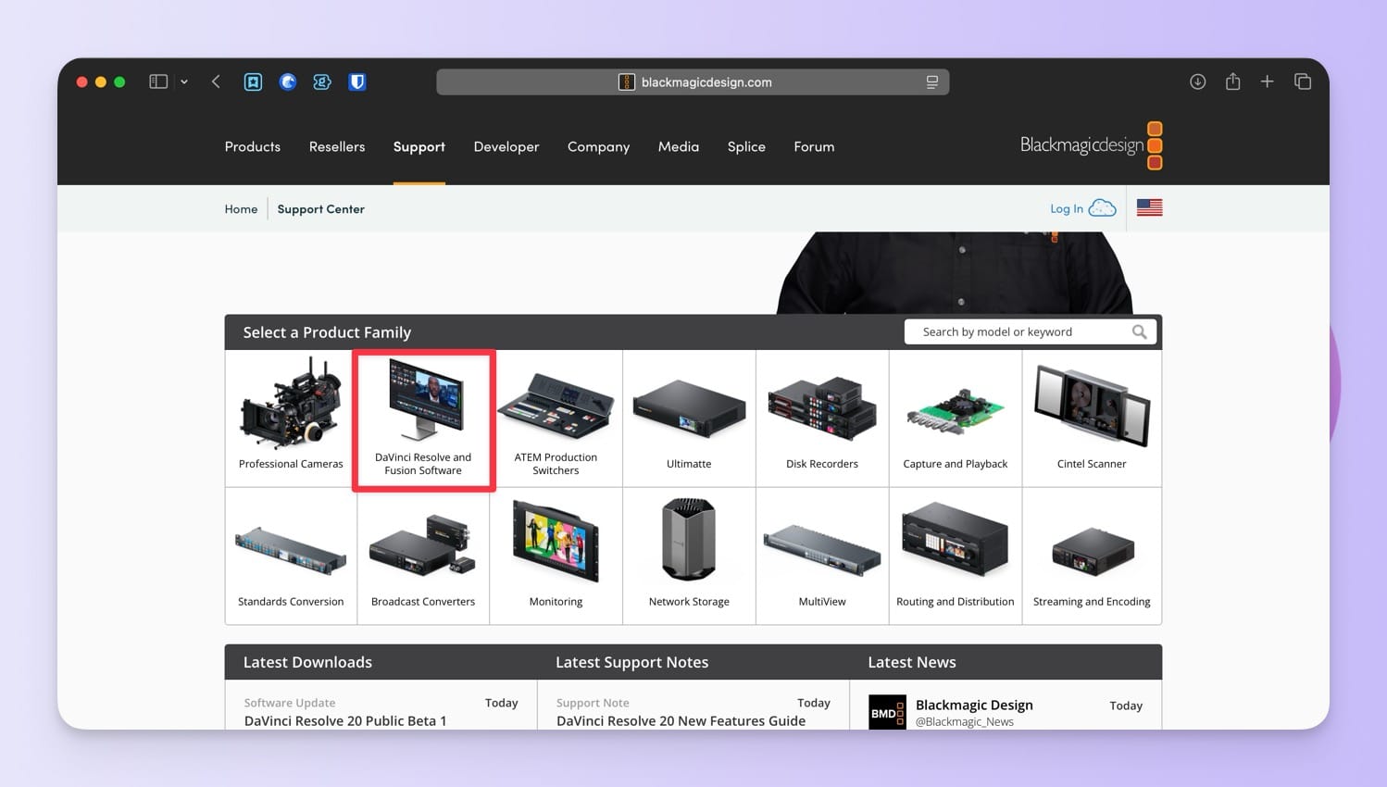Image resolution: width=1387 pixels, height=787 pixels.
Task: Click the Latest News header
Action: pyautogui.click(x=912, y=662)
